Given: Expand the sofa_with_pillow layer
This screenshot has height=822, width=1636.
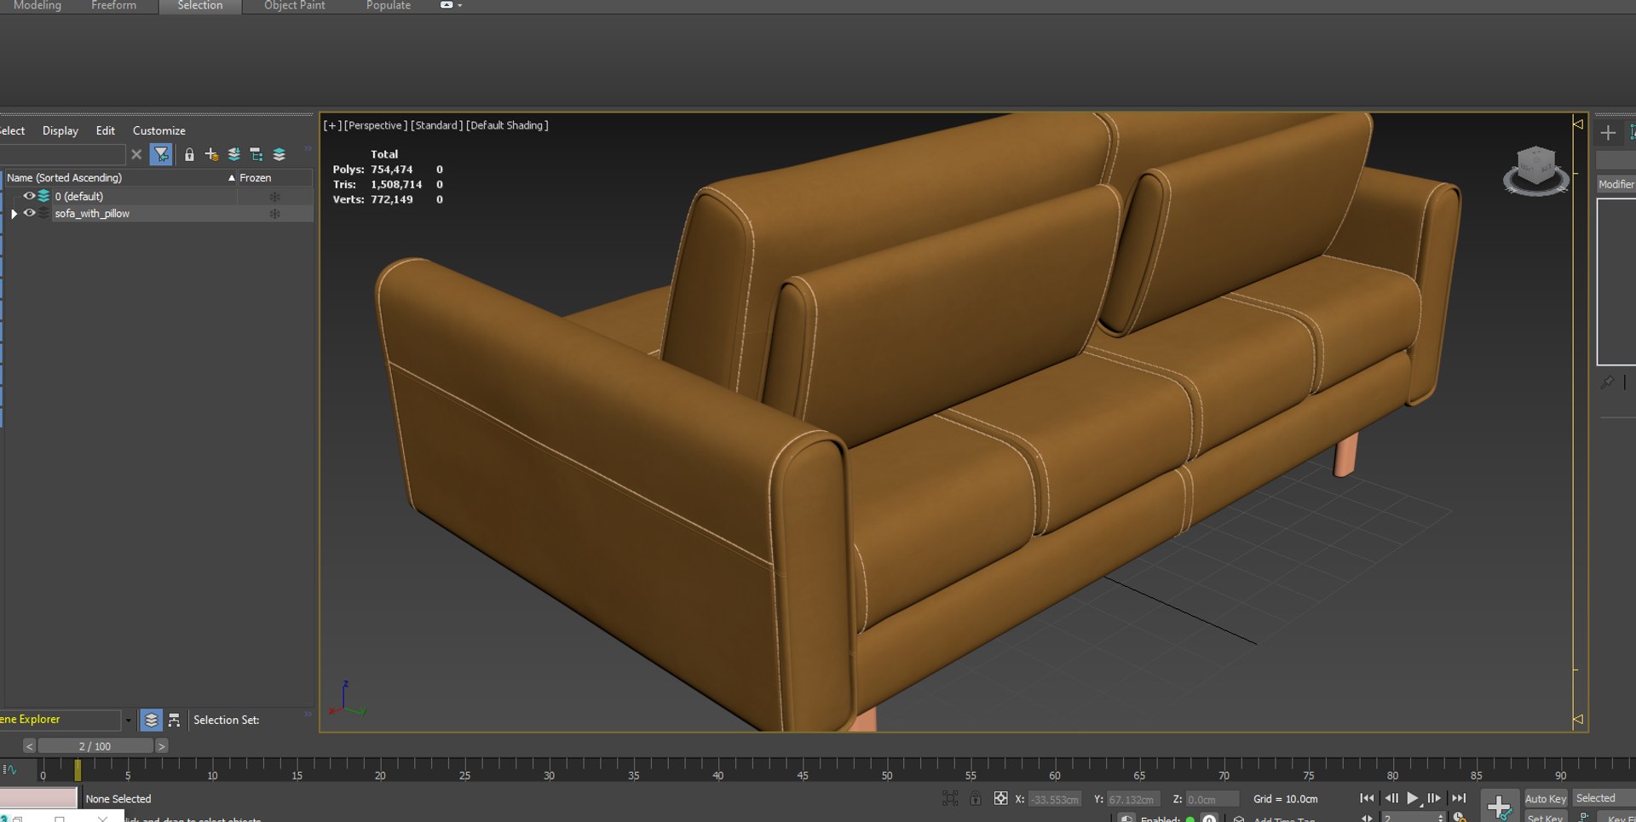Looking at the screenshot, I should (x=14, y=214).
